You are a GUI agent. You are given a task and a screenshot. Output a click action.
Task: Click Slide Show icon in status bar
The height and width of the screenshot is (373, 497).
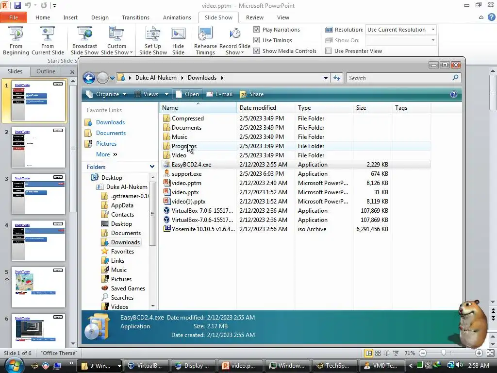coord(396,353)
